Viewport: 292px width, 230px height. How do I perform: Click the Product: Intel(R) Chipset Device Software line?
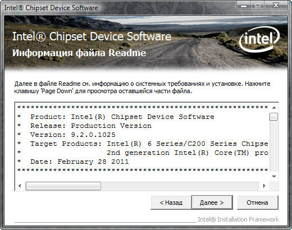click(x=122, y=117)
